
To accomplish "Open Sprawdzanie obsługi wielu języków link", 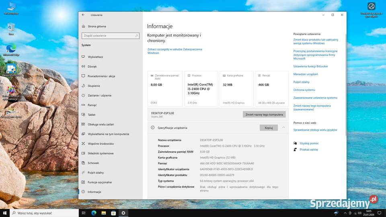I will (x=315, y=130).
